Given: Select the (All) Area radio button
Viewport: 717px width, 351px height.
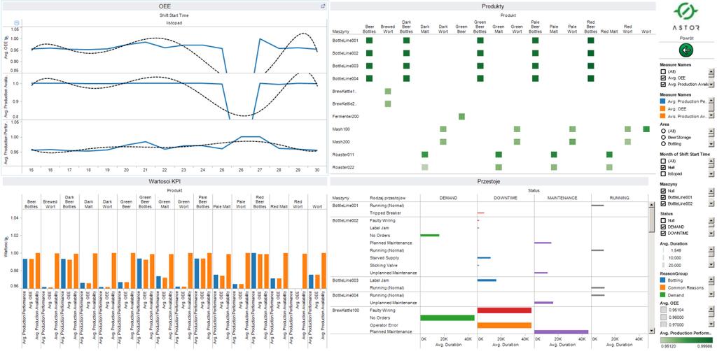Looking at the screenshot, I should [x=663, y=131].
